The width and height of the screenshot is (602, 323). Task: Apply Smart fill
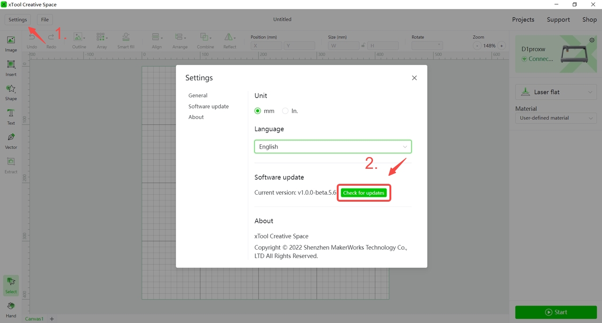pyautogui.click(x=126, y=40)
